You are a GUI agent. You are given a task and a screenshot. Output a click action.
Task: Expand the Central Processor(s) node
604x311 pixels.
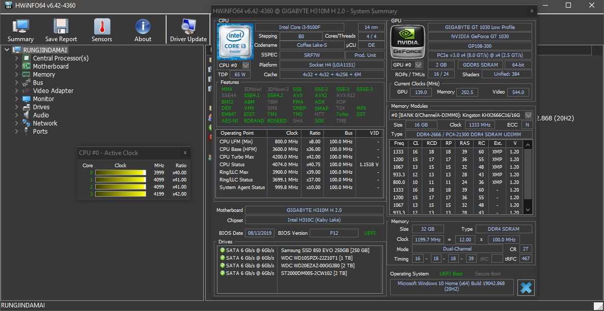pyautogui.click(x=17, y=58)
